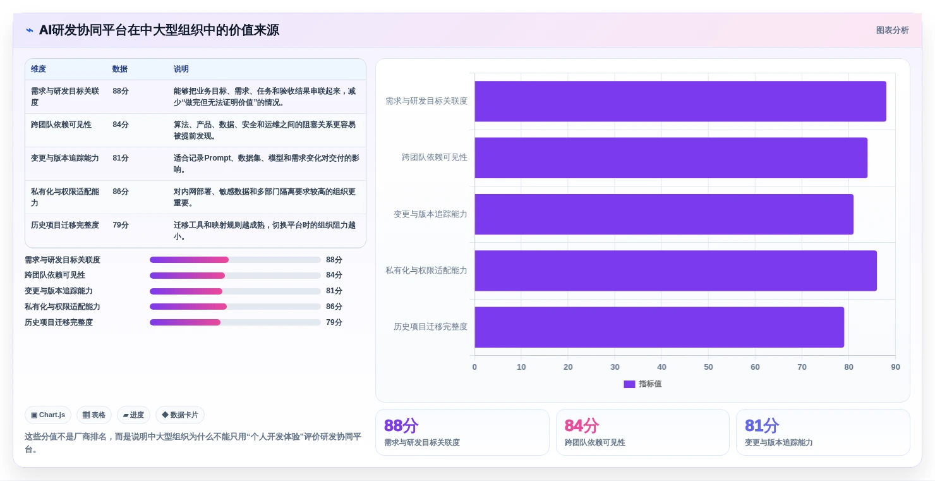Click the x-axis tick label 90

coord(895,367)
